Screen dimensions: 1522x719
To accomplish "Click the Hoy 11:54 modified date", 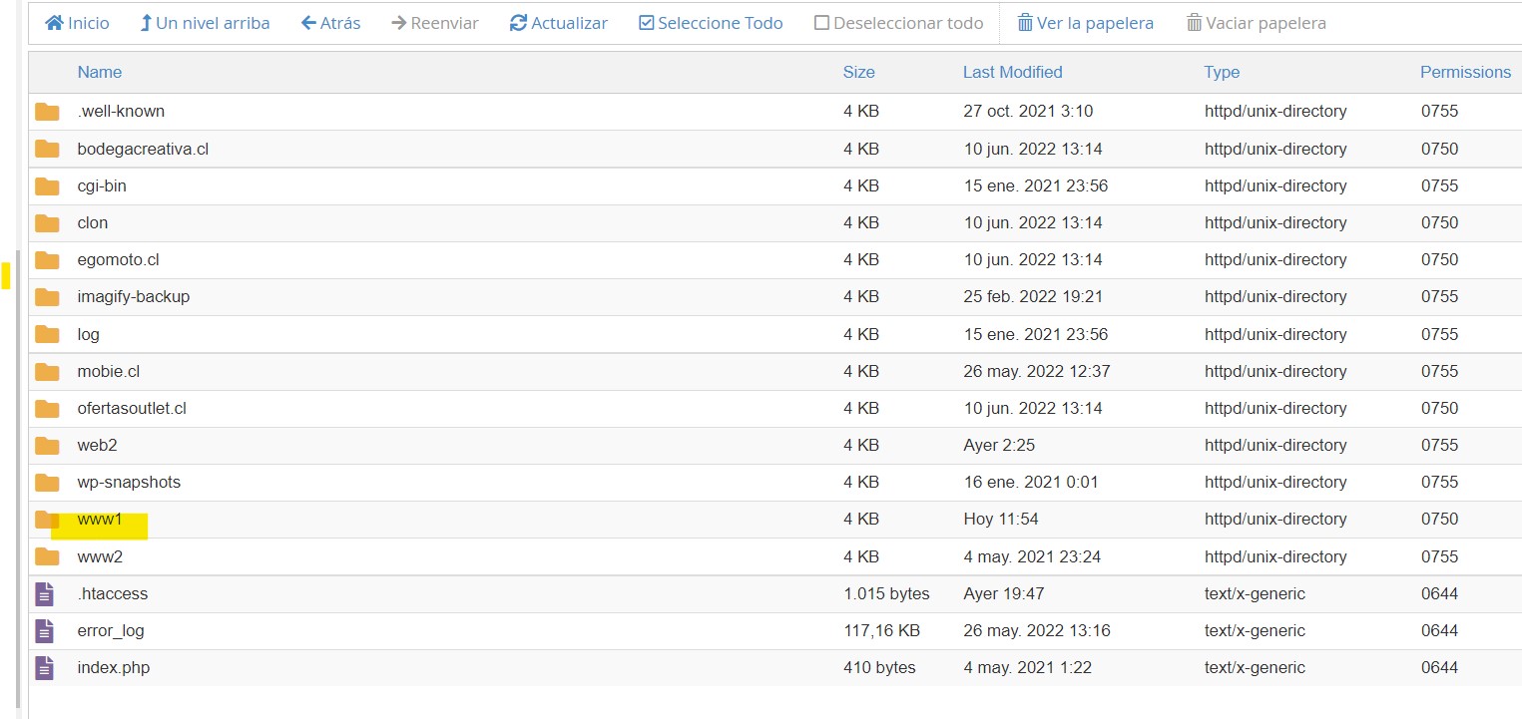I will (1001, 520).
